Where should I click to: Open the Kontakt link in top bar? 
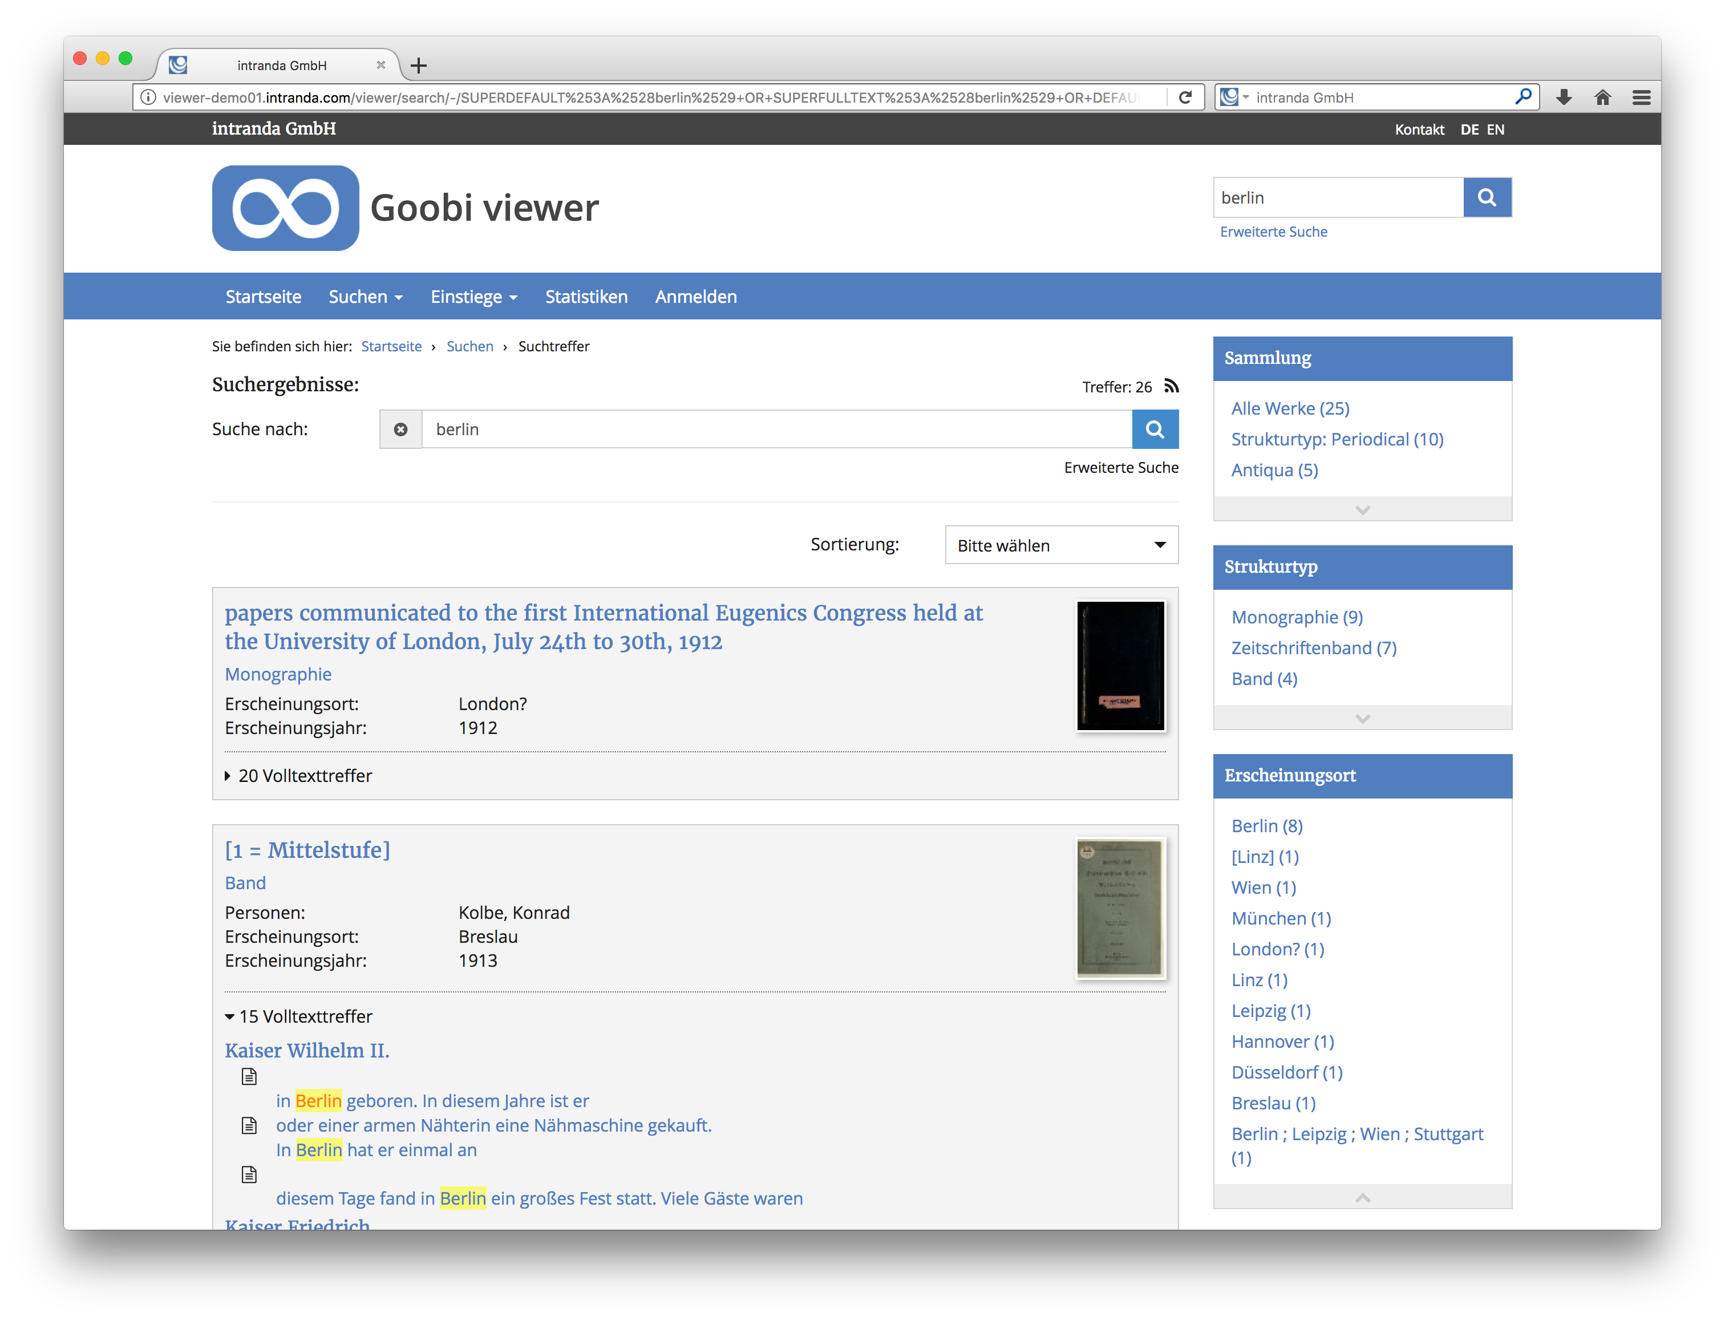tap(1419, 129)
